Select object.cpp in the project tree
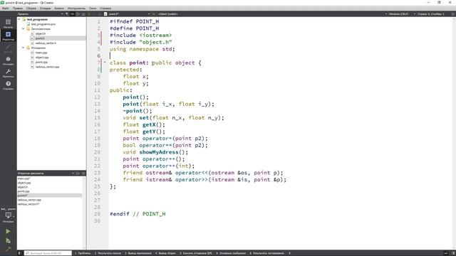456x256 pixels. 42,58
